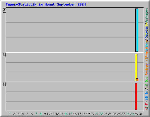Click the blue kB In legend label

coord(147,95)
